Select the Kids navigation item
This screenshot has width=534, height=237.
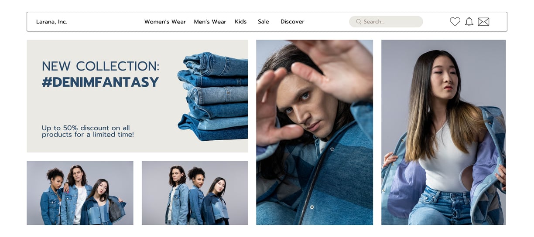[x=240, y=22]
